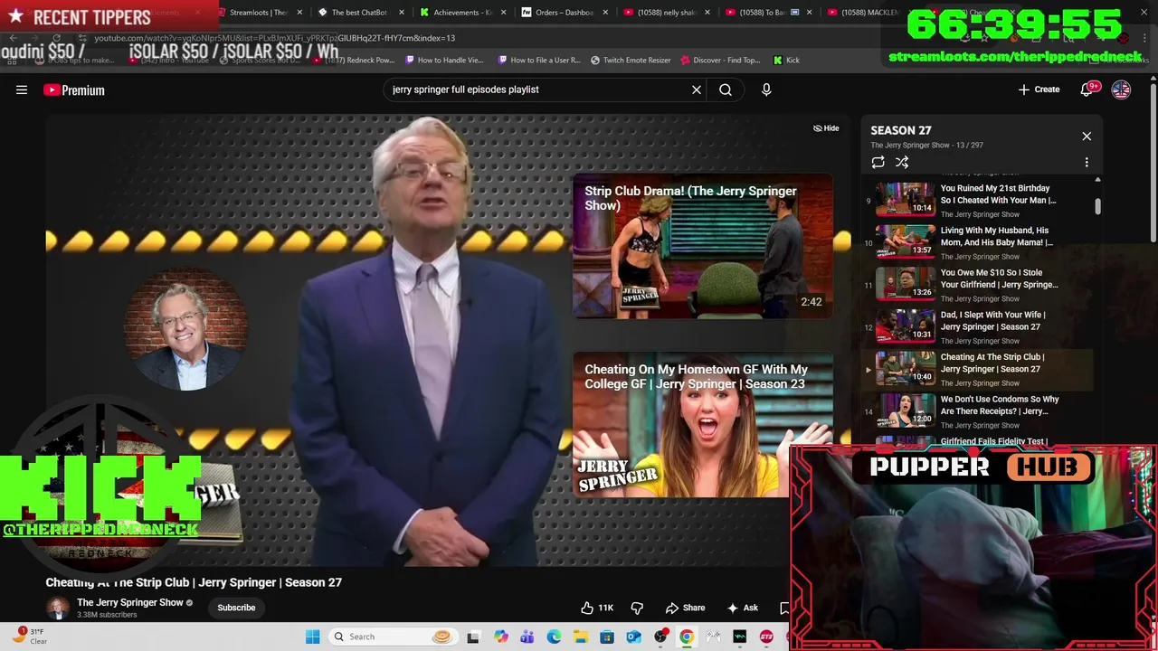
Task: Switch to Google Chrome taskbar icon
Action: click(687, 637)
